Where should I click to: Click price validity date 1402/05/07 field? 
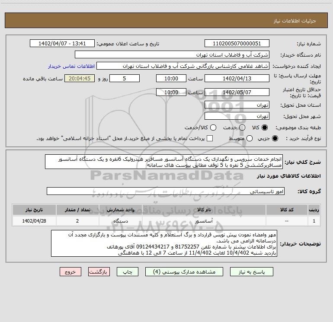point(237,92)
